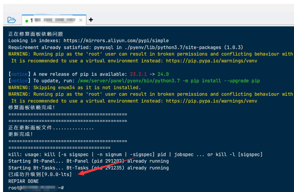Click the '正在修复面板依赖问题' line
Image resolution: width=294 pixels, height=192 pixels.
[x=36, y=34]
